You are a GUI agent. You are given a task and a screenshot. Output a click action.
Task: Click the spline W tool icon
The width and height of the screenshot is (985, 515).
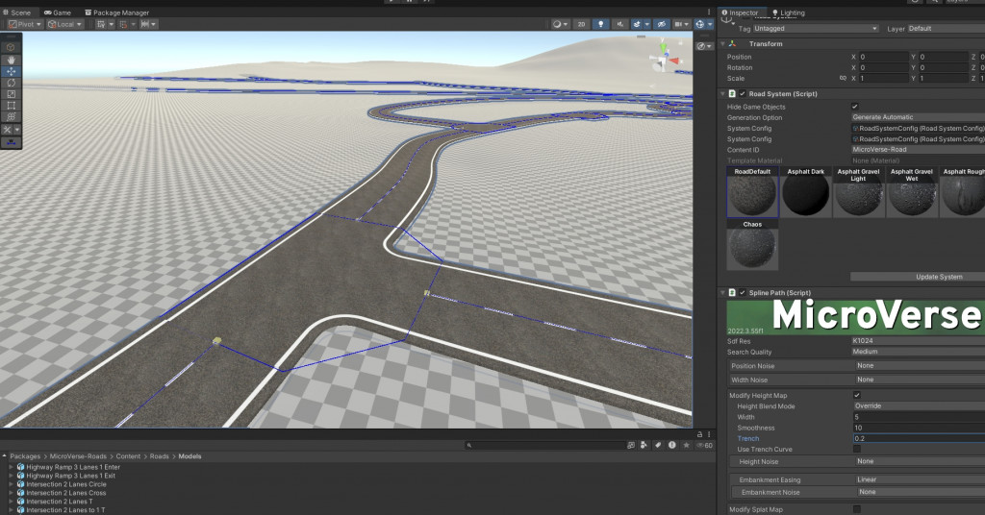pos(11,142)
